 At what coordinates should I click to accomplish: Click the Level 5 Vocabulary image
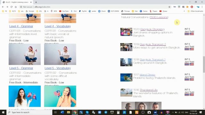tap(60, 54)
